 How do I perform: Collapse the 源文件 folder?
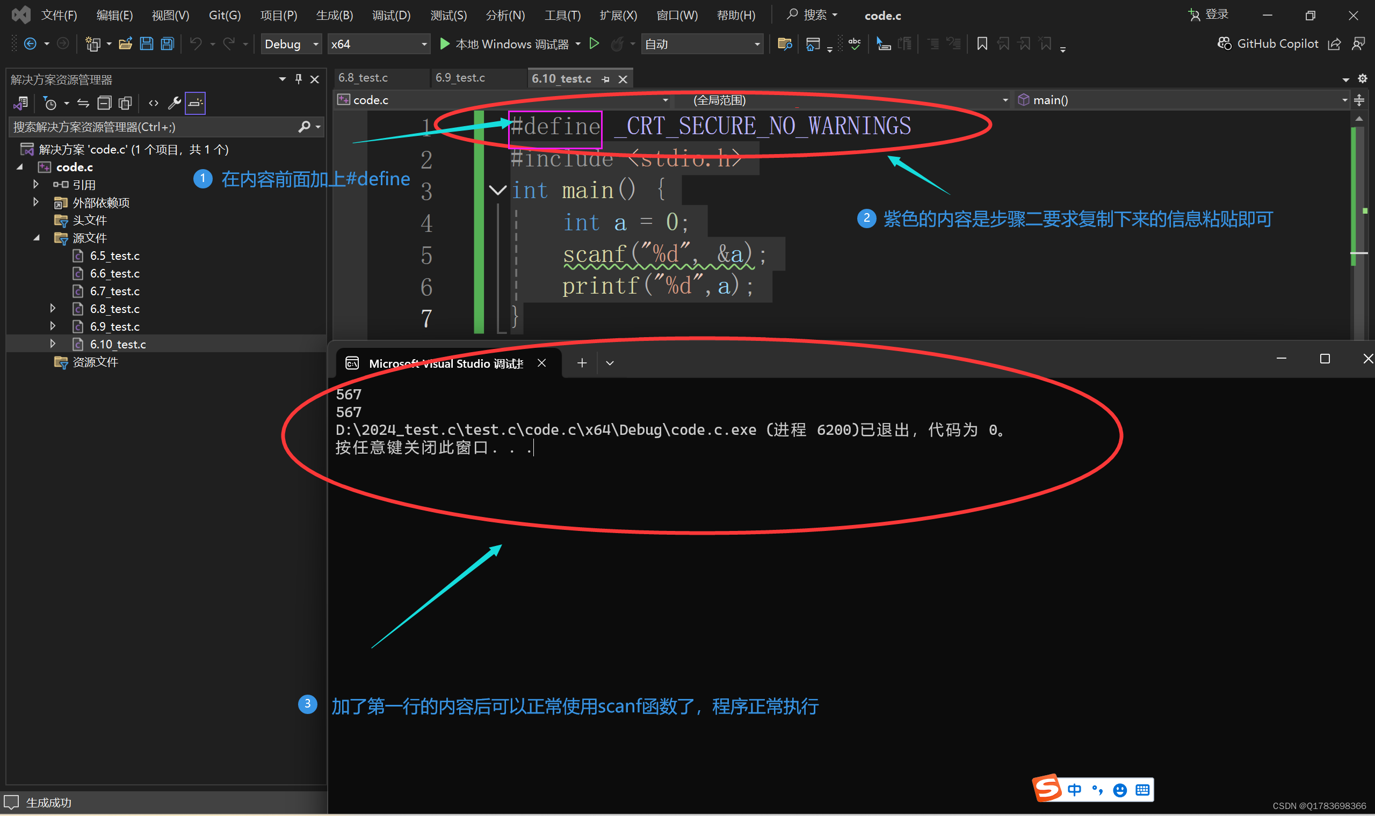[37, 237]
